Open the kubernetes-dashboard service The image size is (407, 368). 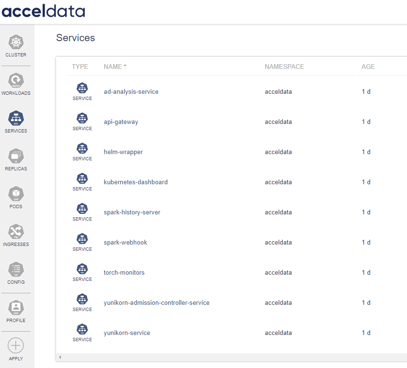136,182
